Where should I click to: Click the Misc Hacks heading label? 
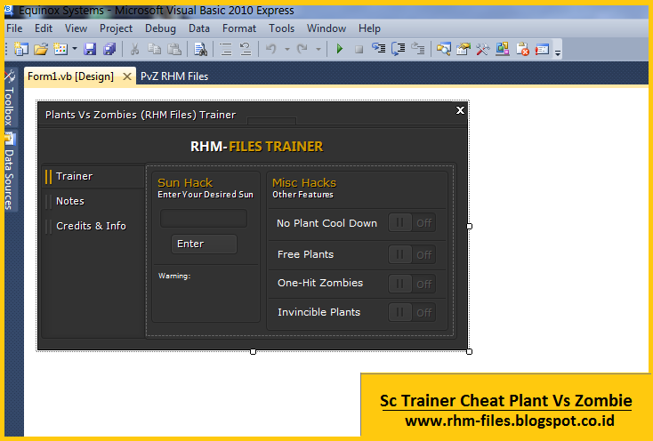click(x=304, y=182)
